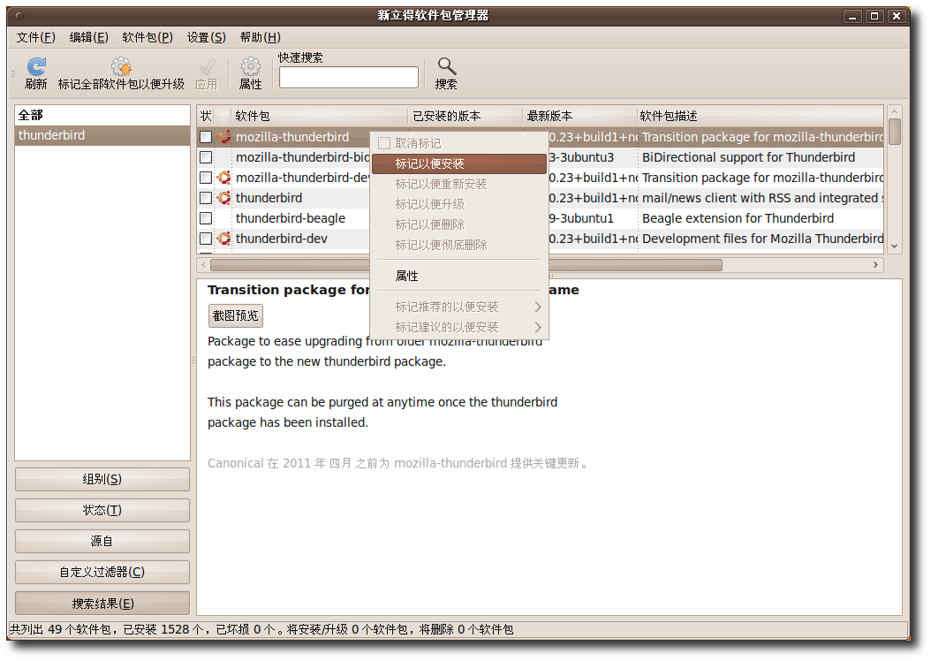Click 软件包 column header
The width and height of the screenshot is (931, 661).
coord(320,116)
